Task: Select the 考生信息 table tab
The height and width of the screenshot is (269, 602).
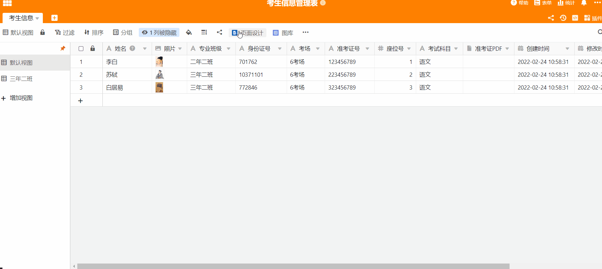Action: pyautogui.click(x=21, y=18)
